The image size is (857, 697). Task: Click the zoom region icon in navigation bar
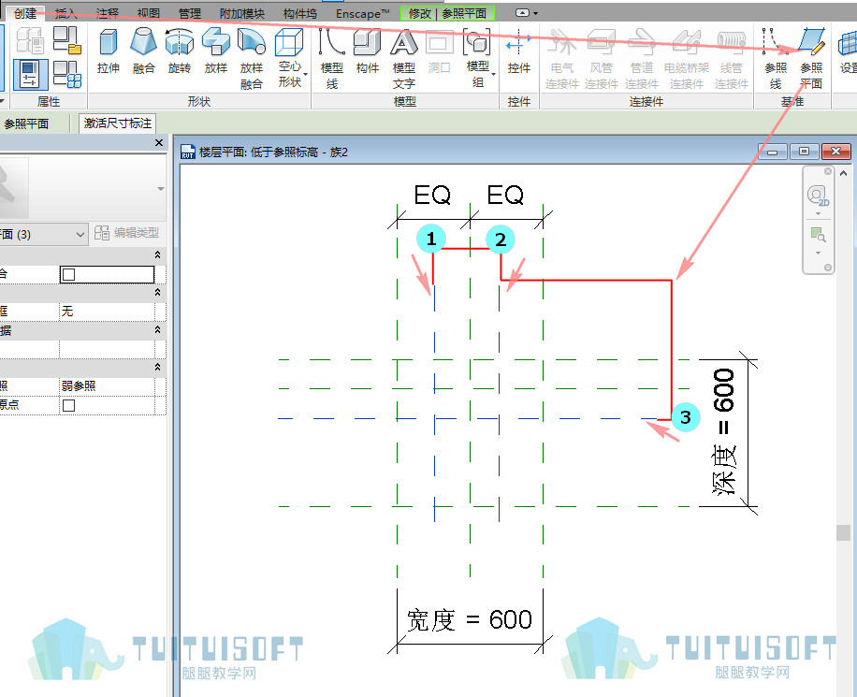[x=818, y=235]
